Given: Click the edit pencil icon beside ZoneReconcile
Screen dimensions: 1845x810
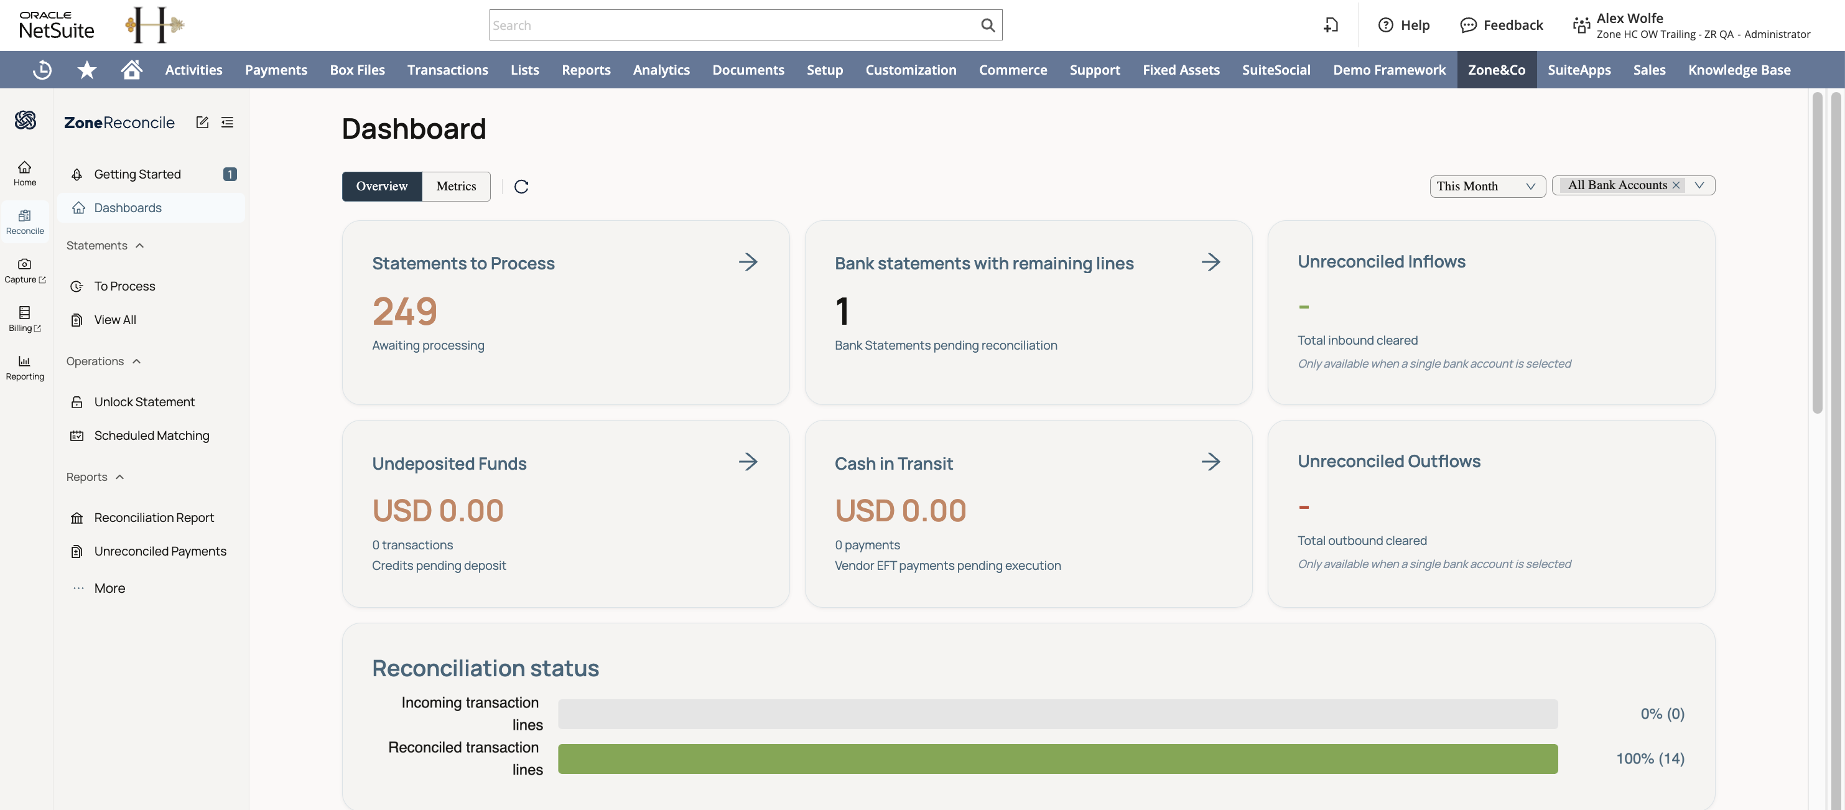Looking at the screenshot, I should (202, 123).
